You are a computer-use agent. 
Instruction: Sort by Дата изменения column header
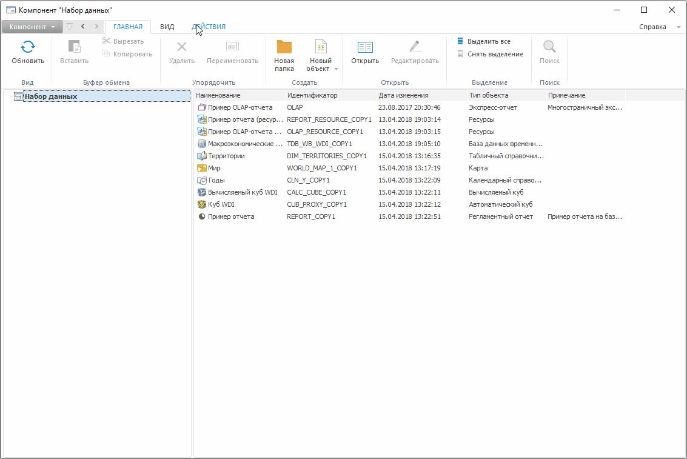[x=422, y=95]
